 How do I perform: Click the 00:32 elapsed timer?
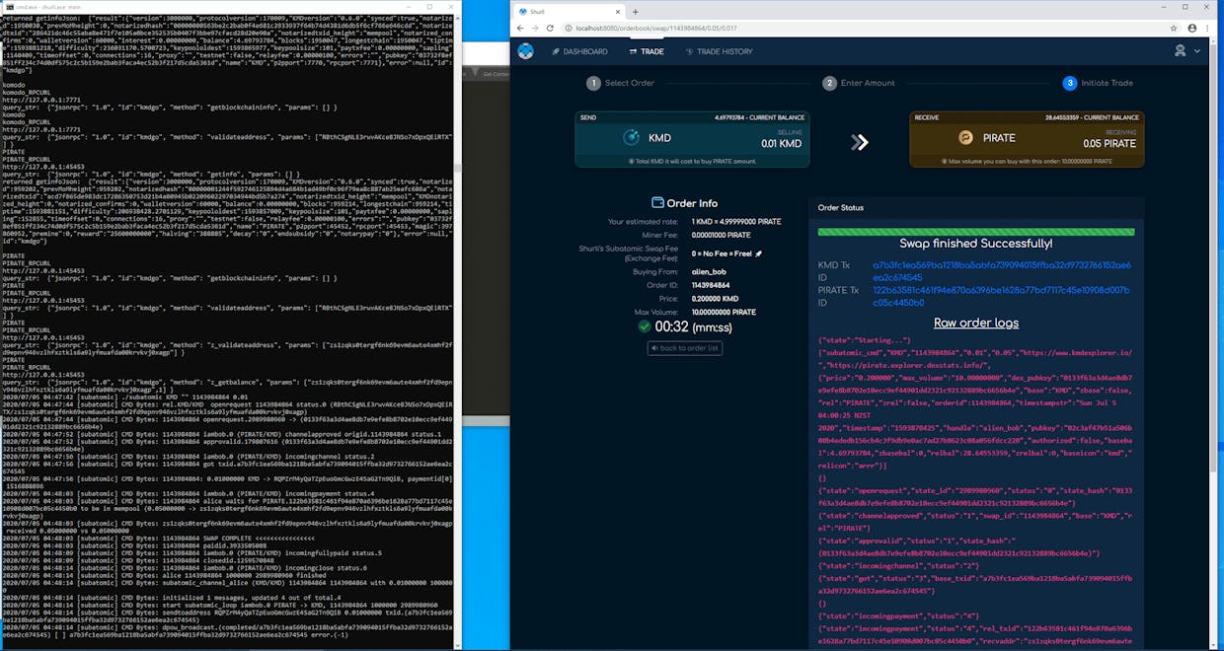671,326
